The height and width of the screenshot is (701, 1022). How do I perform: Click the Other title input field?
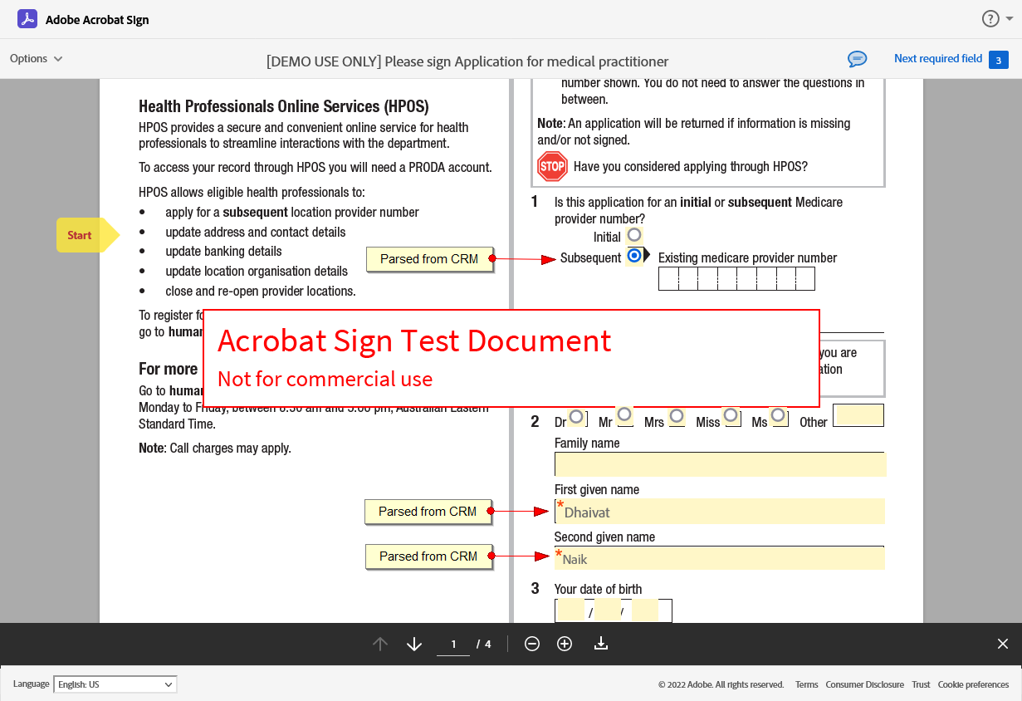(858, 415)
